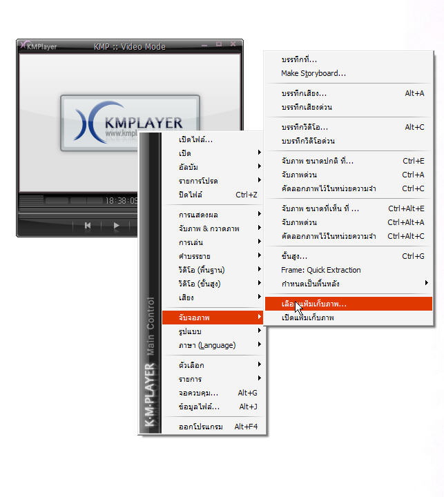Maximize the KMPlayer window
Screen dimensions: 444x497
[219, 44]
